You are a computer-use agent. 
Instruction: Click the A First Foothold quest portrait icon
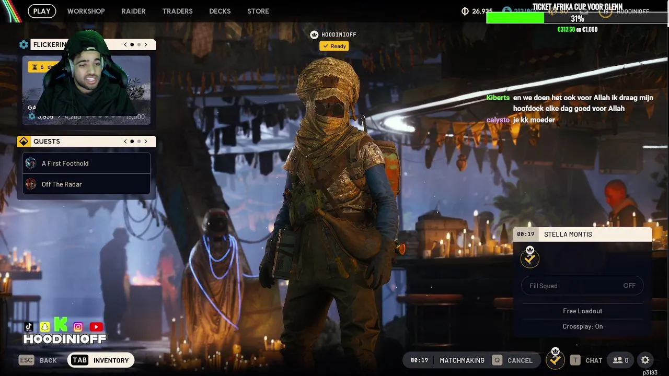tap(31, 163)
